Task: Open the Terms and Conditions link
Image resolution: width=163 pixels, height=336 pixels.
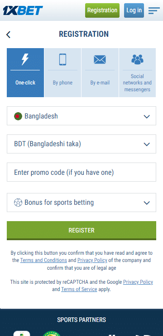Action: 43,260
